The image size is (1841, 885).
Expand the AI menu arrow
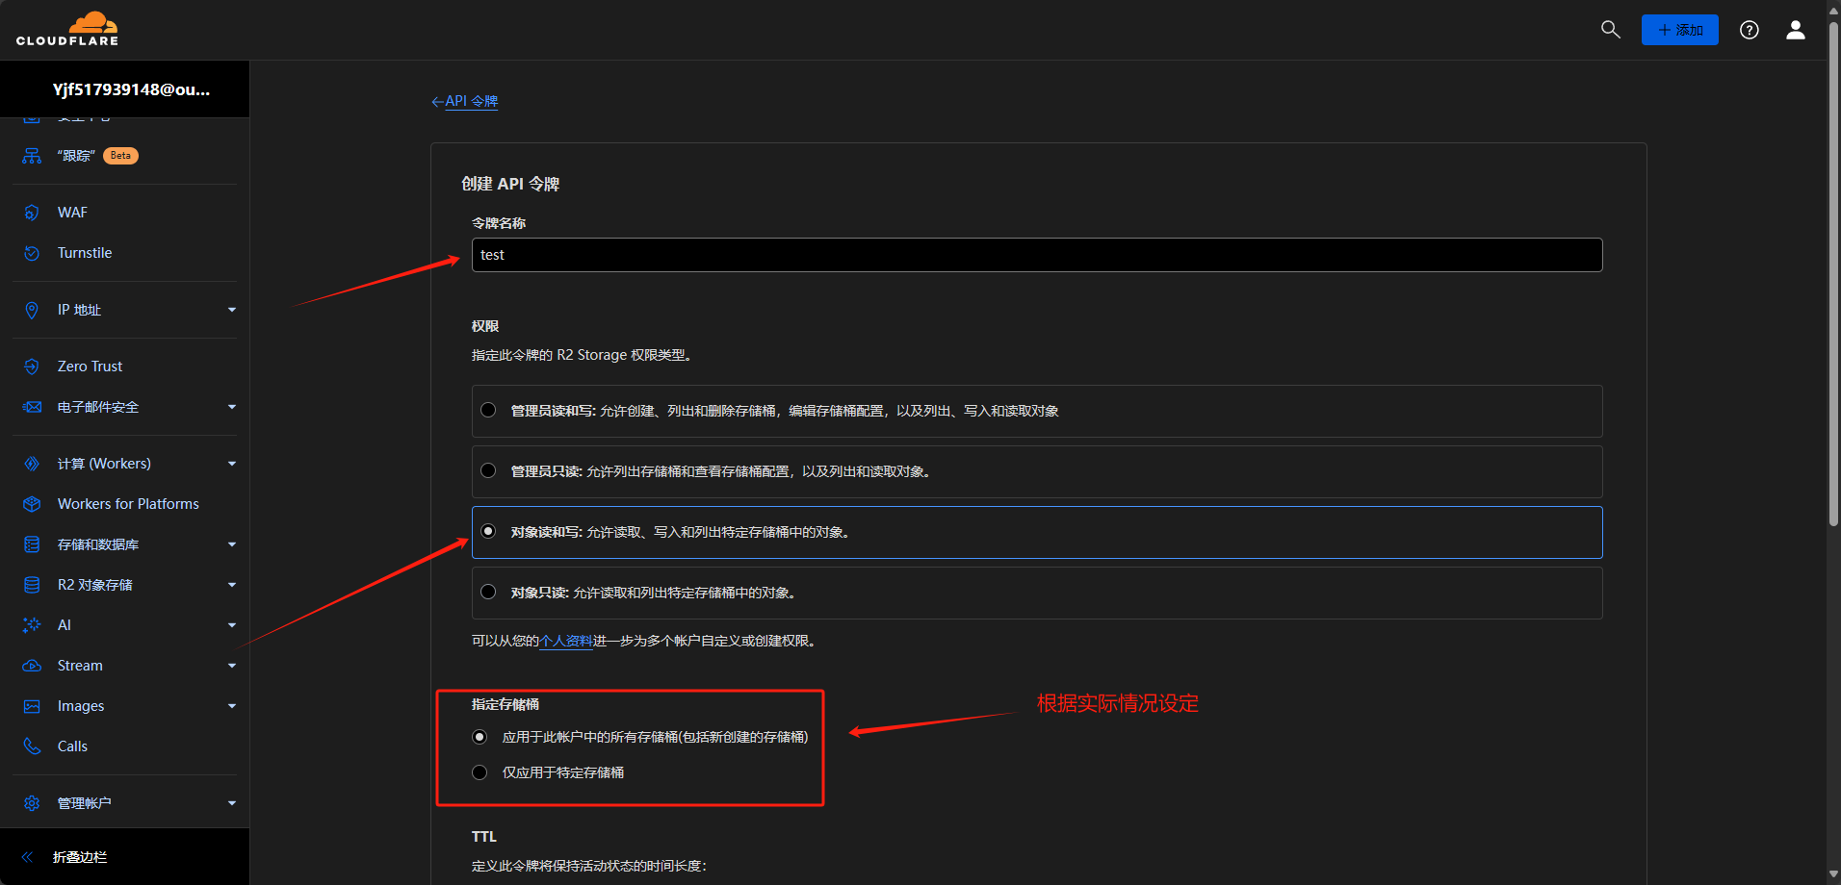pos(232,625)
